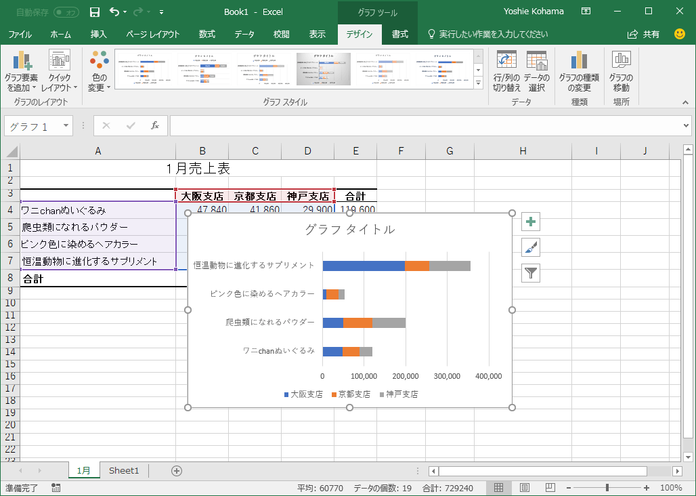The height and width of the screenshot is (496, 696).
Task: Toggle the AutoSave switch
Action: coord(66,12)
